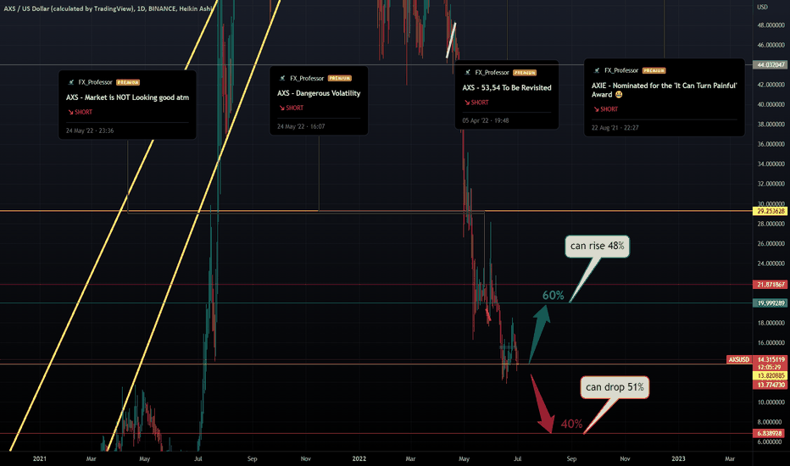790x466 pixels.
Task: Click the 13.774730 price label
Action: (x=770, y=385)
